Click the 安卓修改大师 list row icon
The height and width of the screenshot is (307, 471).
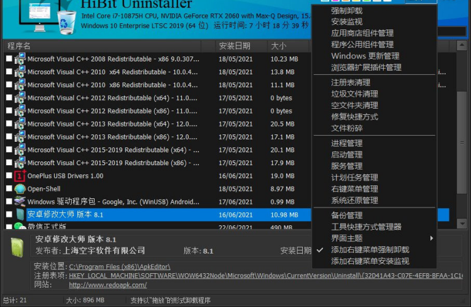pos(20,214)
